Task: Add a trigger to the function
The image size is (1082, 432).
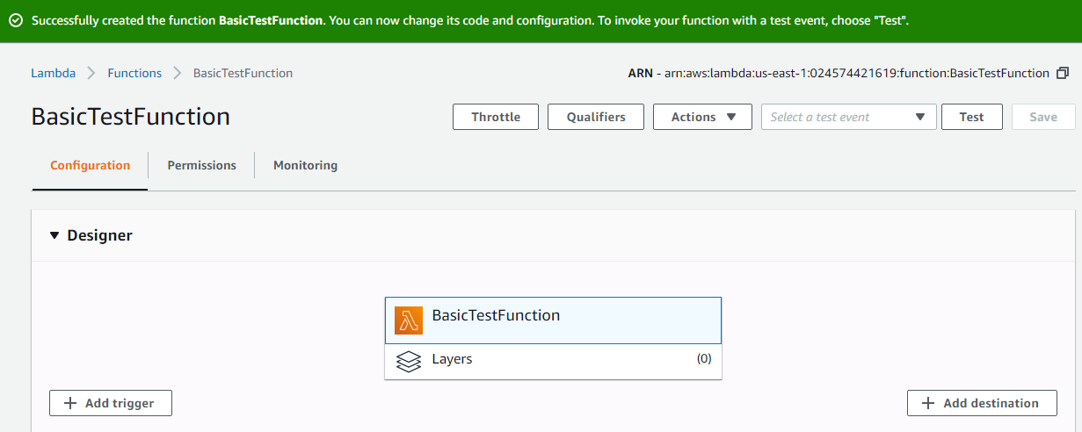Action: tap(110, 403)
